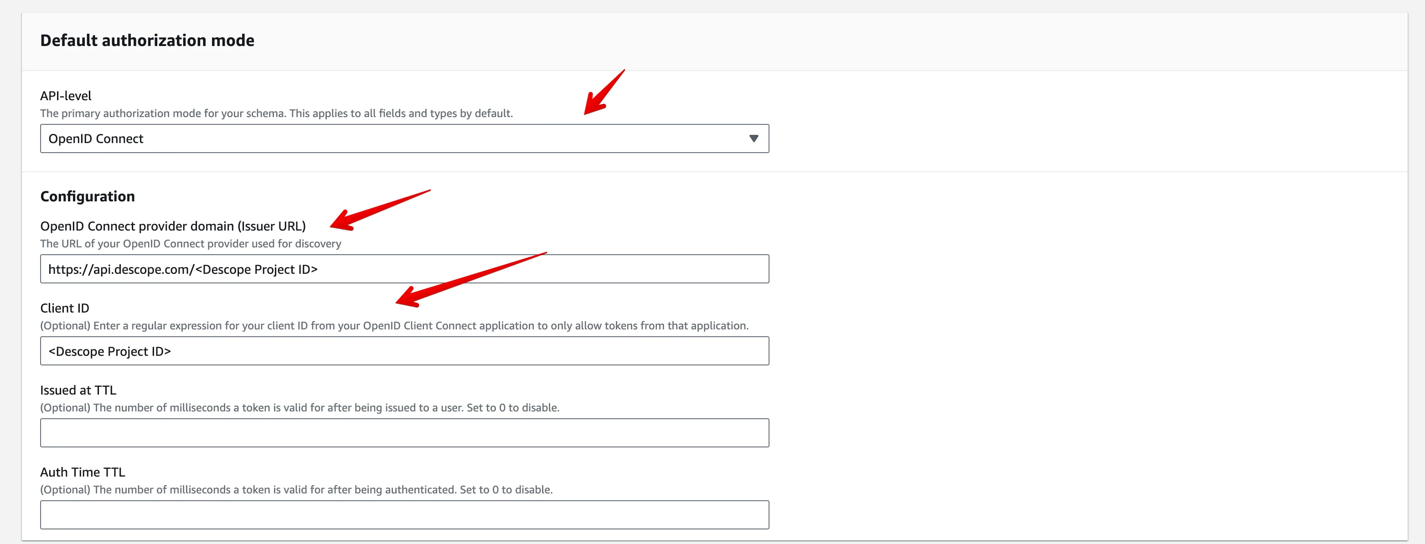Viewport: 1425px width, 544px height.
Task: Select the OpenID Connect provider domain field
Action: click(x=404, y=269)
